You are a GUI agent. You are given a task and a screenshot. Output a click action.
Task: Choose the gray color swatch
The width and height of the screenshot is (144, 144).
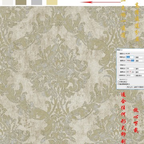[36, 2]
